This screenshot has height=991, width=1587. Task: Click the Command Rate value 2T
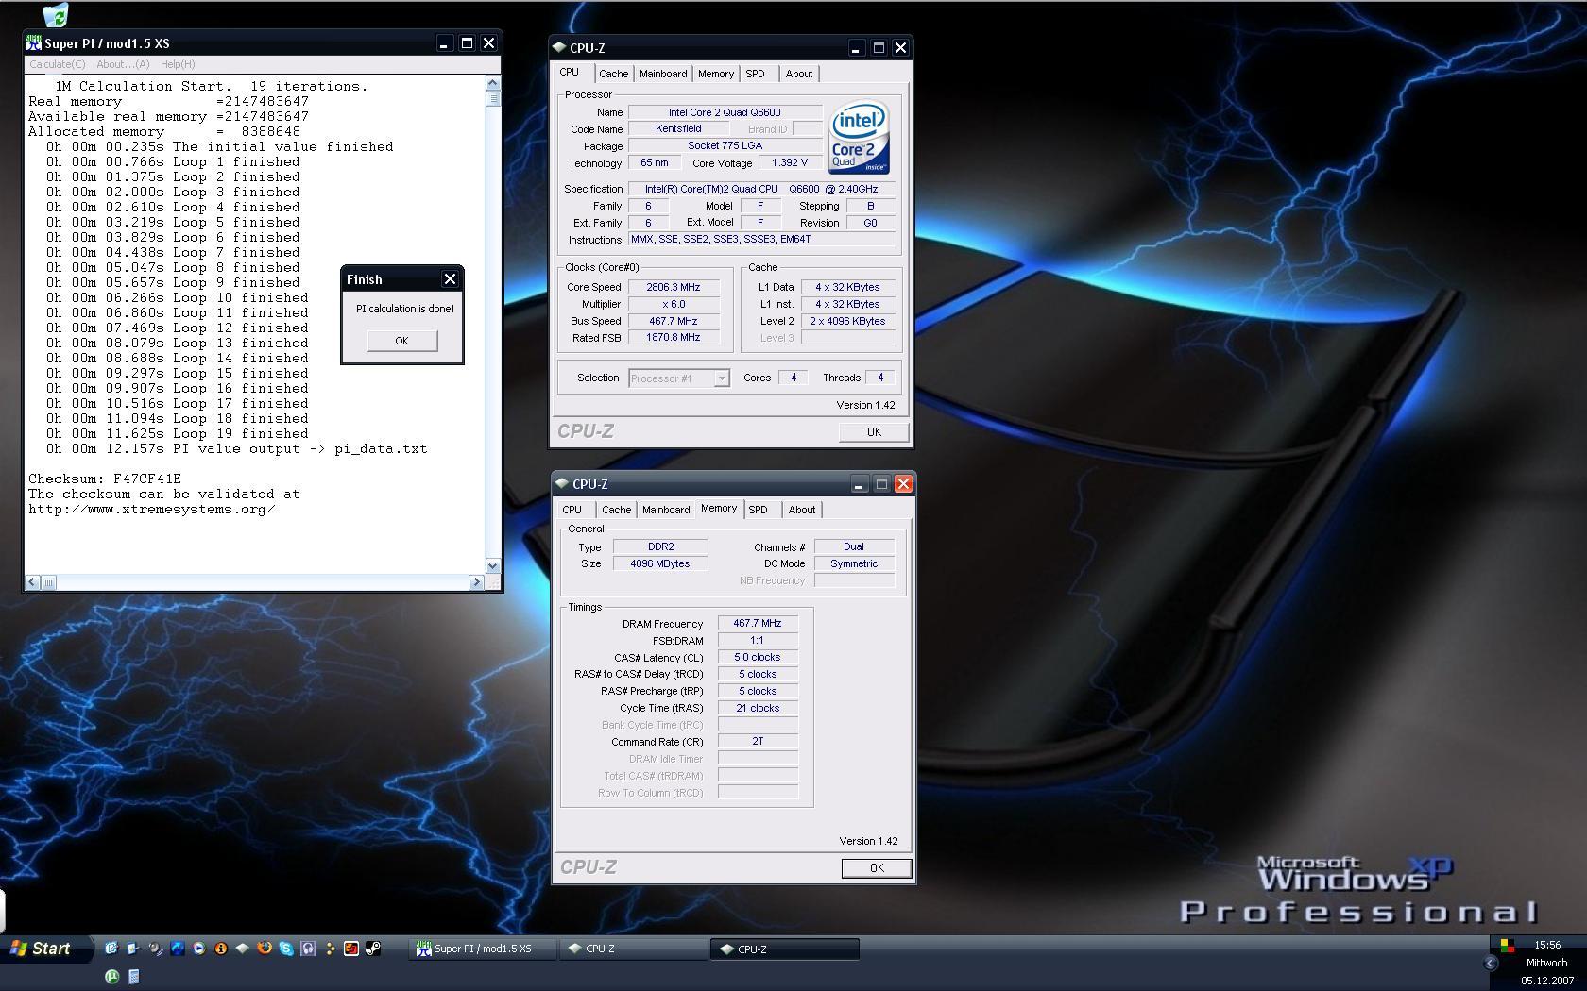758,742
